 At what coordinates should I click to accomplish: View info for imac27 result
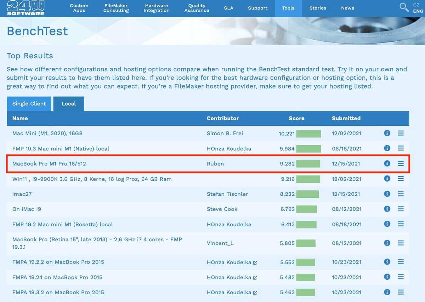click(x=387, y=194)
